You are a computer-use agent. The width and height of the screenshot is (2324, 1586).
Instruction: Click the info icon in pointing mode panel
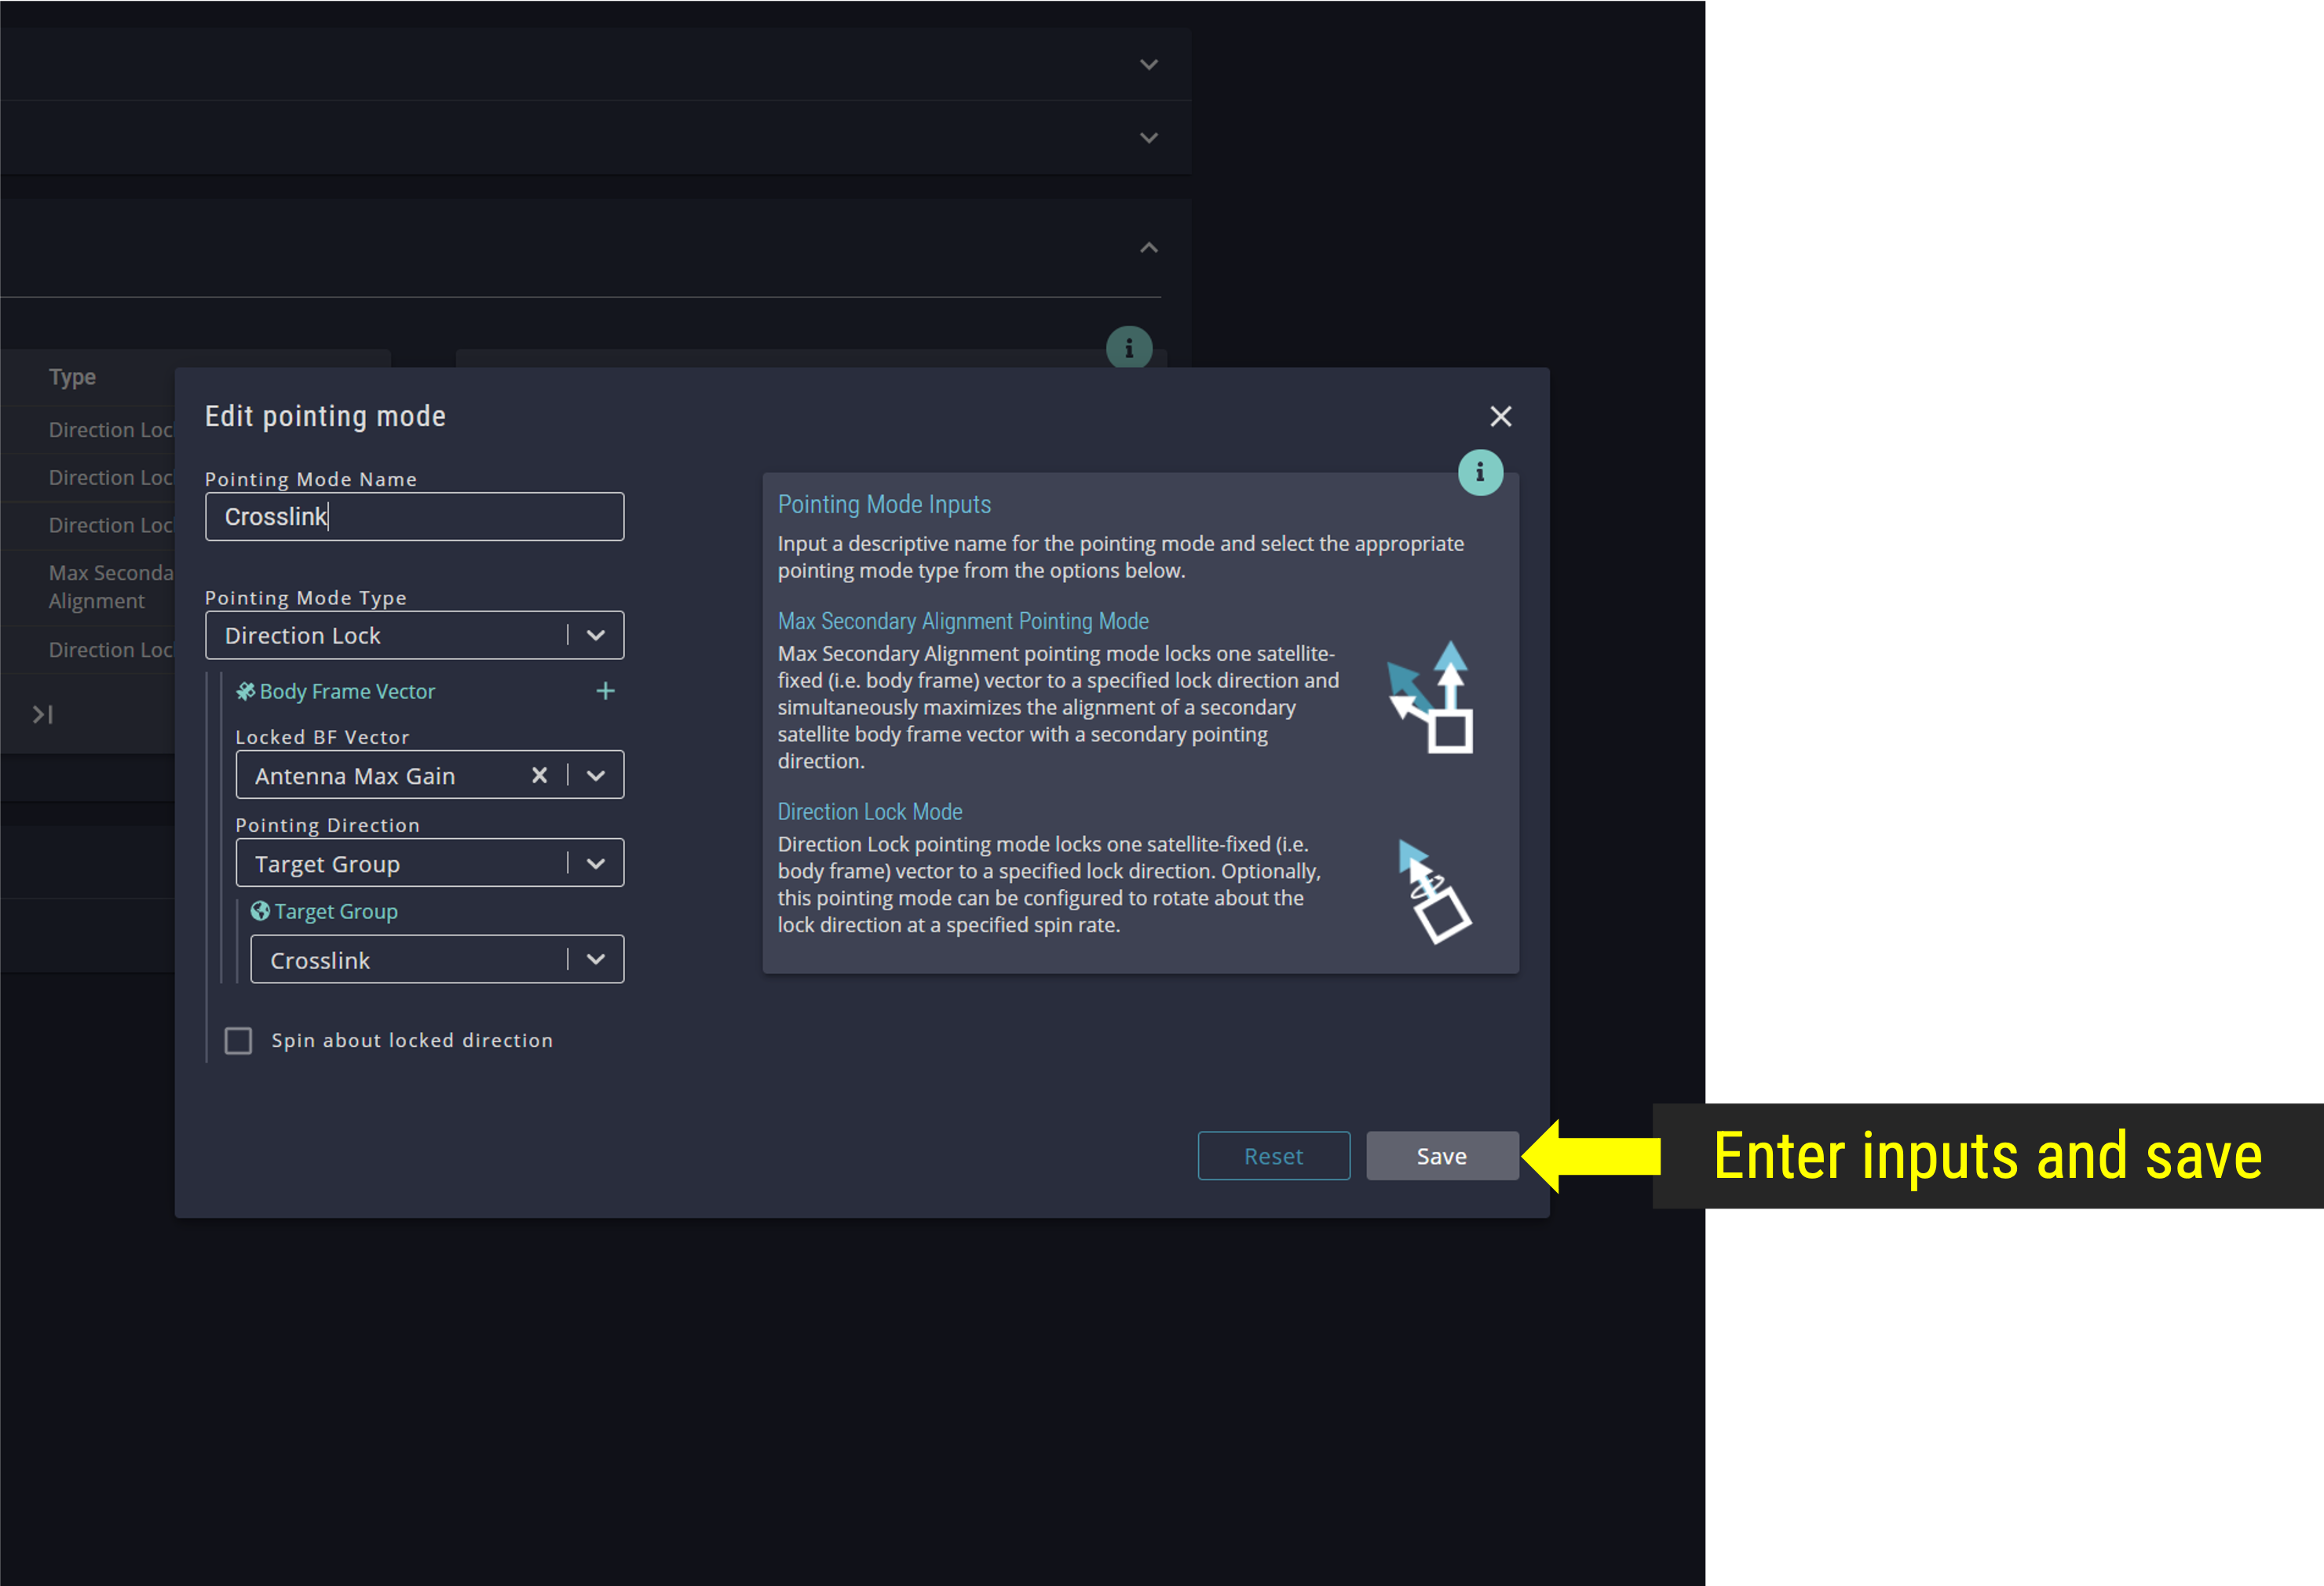click(1482, 472)
